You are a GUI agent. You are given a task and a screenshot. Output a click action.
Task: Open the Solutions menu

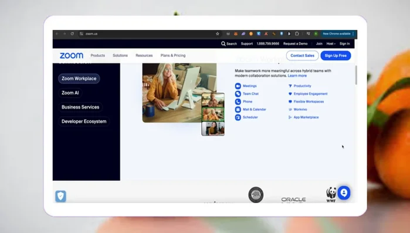click(x=120, y=55)
